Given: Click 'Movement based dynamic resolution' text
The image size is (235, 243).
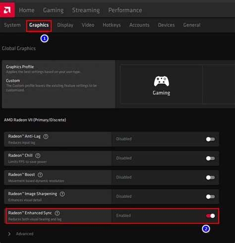Looking at the screenshot, I should tap(36, 181).
